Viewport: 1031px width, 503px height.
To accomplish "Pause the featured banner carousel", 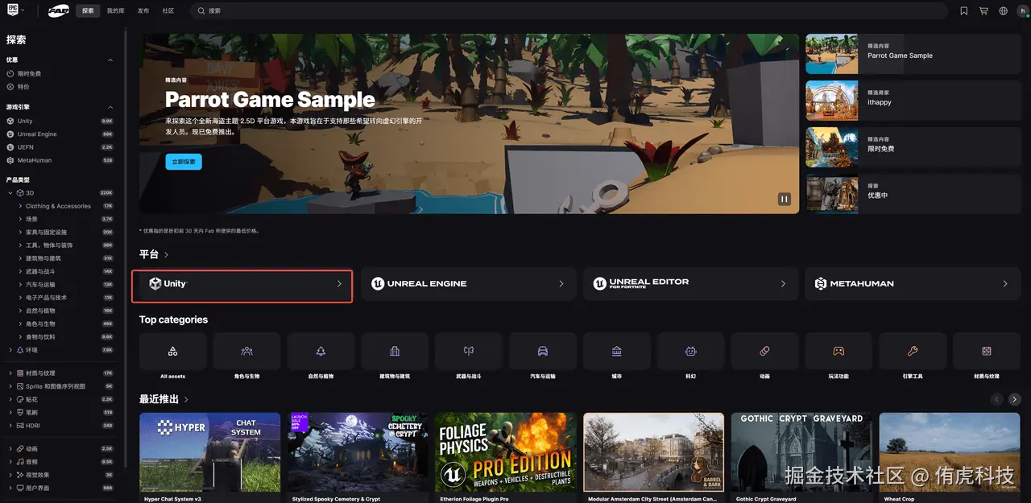I will coord(784,199).
